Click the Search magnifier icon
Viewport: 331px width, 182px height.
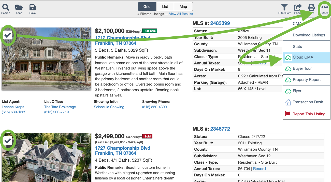6,7
